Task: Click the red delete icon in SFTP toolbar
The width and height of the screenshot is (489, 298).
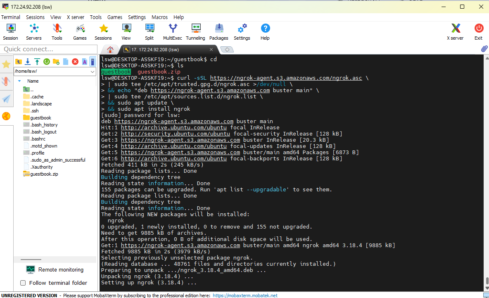Action: tap(75, 62)
